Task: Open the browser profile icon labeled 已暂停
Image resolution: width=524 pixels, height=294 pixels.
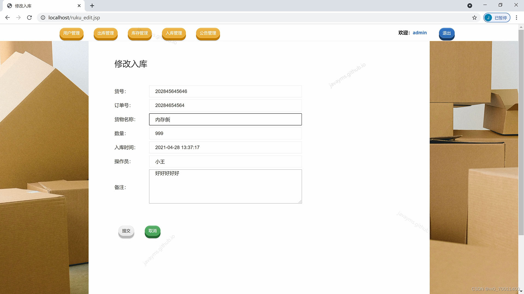Action: [496, 17]
